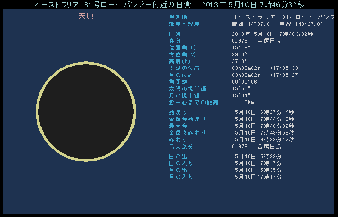Select the 金環食終わり label
338x217 pixels.
click(184, 132)
